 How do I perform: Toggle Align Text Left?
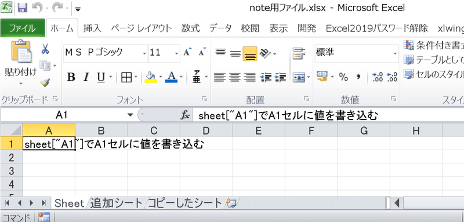tap(220, 78)
